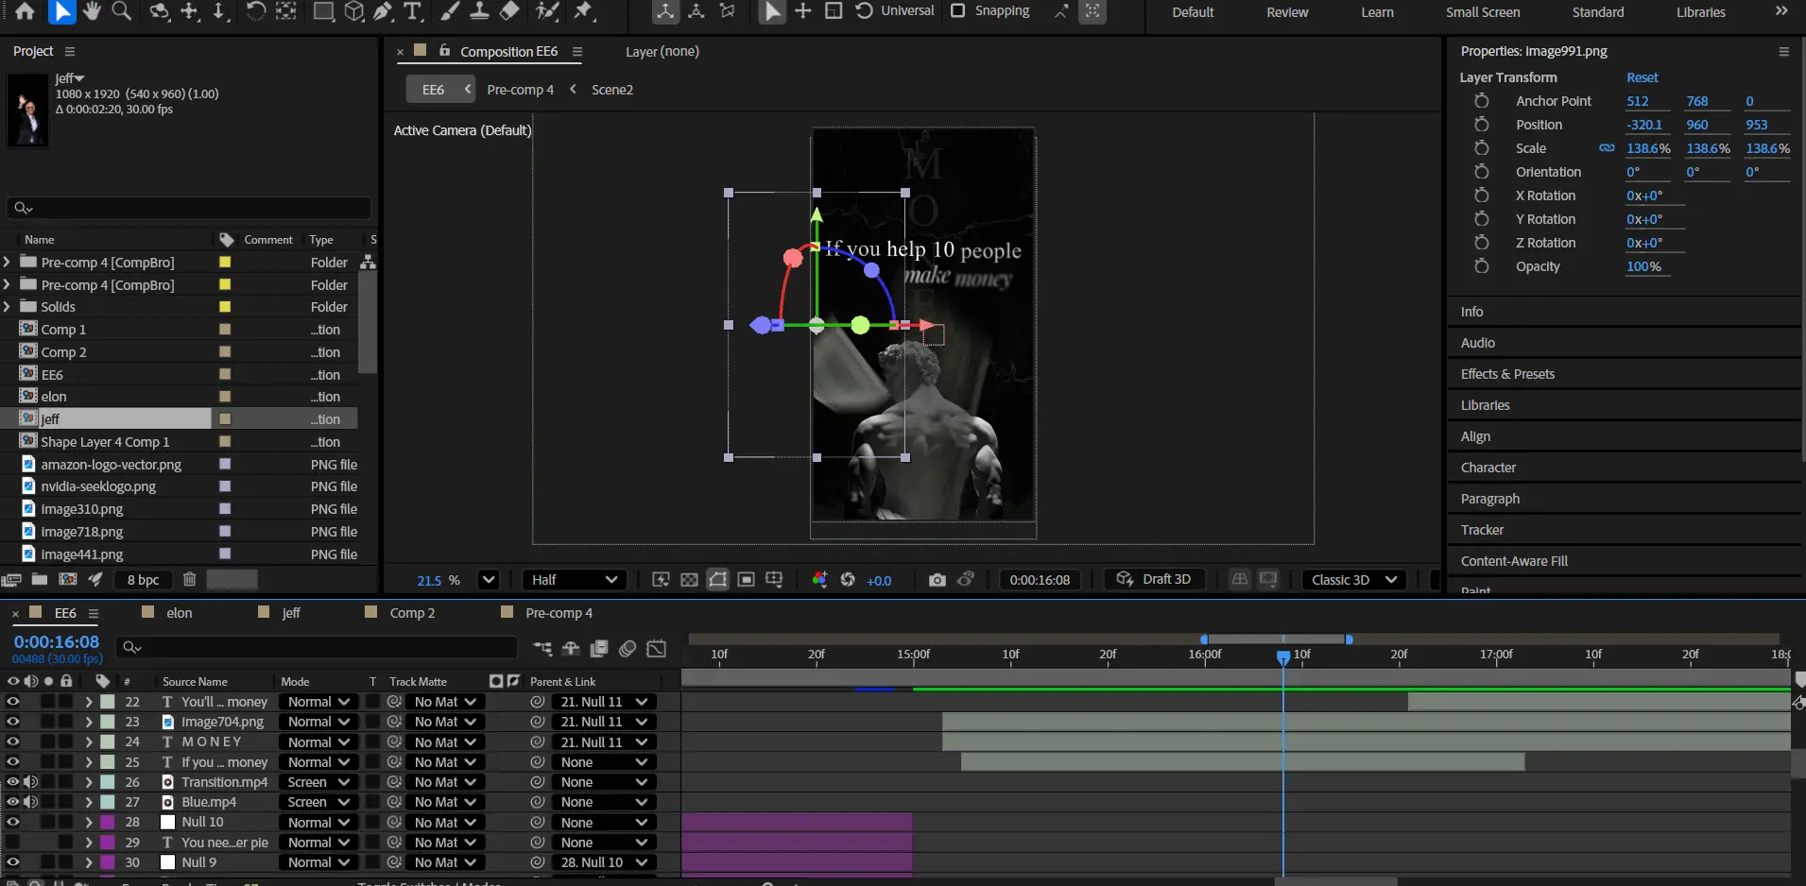Select the Pen tool
Viewport: 1806px width, 886px height.
[x=383, y=11]
